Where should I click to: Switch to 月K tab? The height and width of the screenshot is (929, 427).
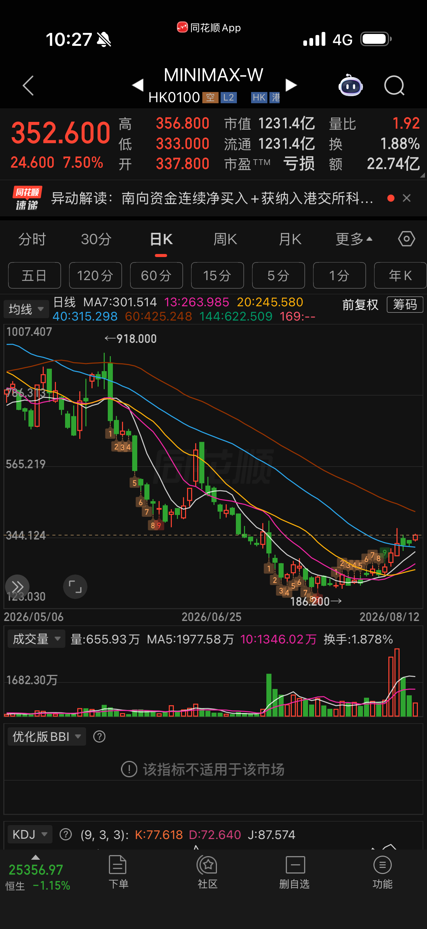click(290, 239)
